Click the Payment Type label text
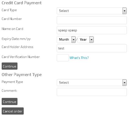The width and height of the screenshot is (129, 116). click(x=12, y=82)
